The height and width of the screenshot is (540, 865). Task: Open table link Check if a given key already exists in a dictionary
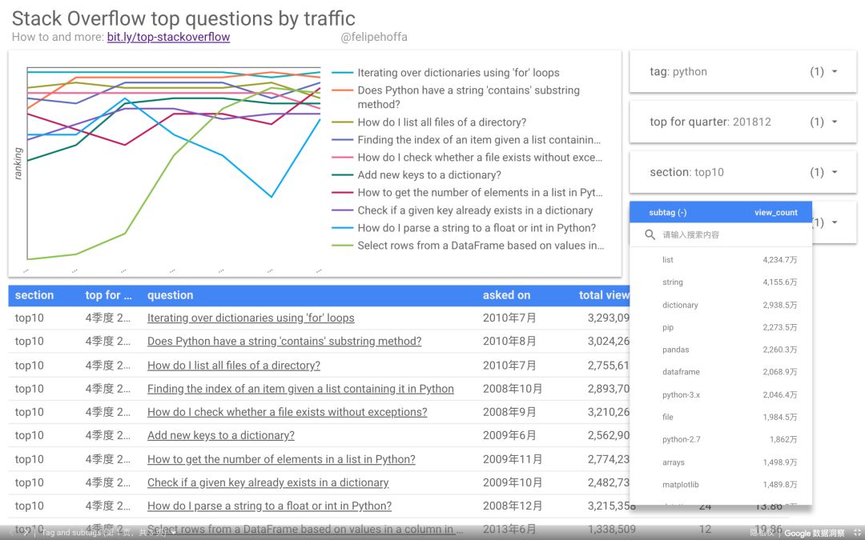(x=268, y=482)
